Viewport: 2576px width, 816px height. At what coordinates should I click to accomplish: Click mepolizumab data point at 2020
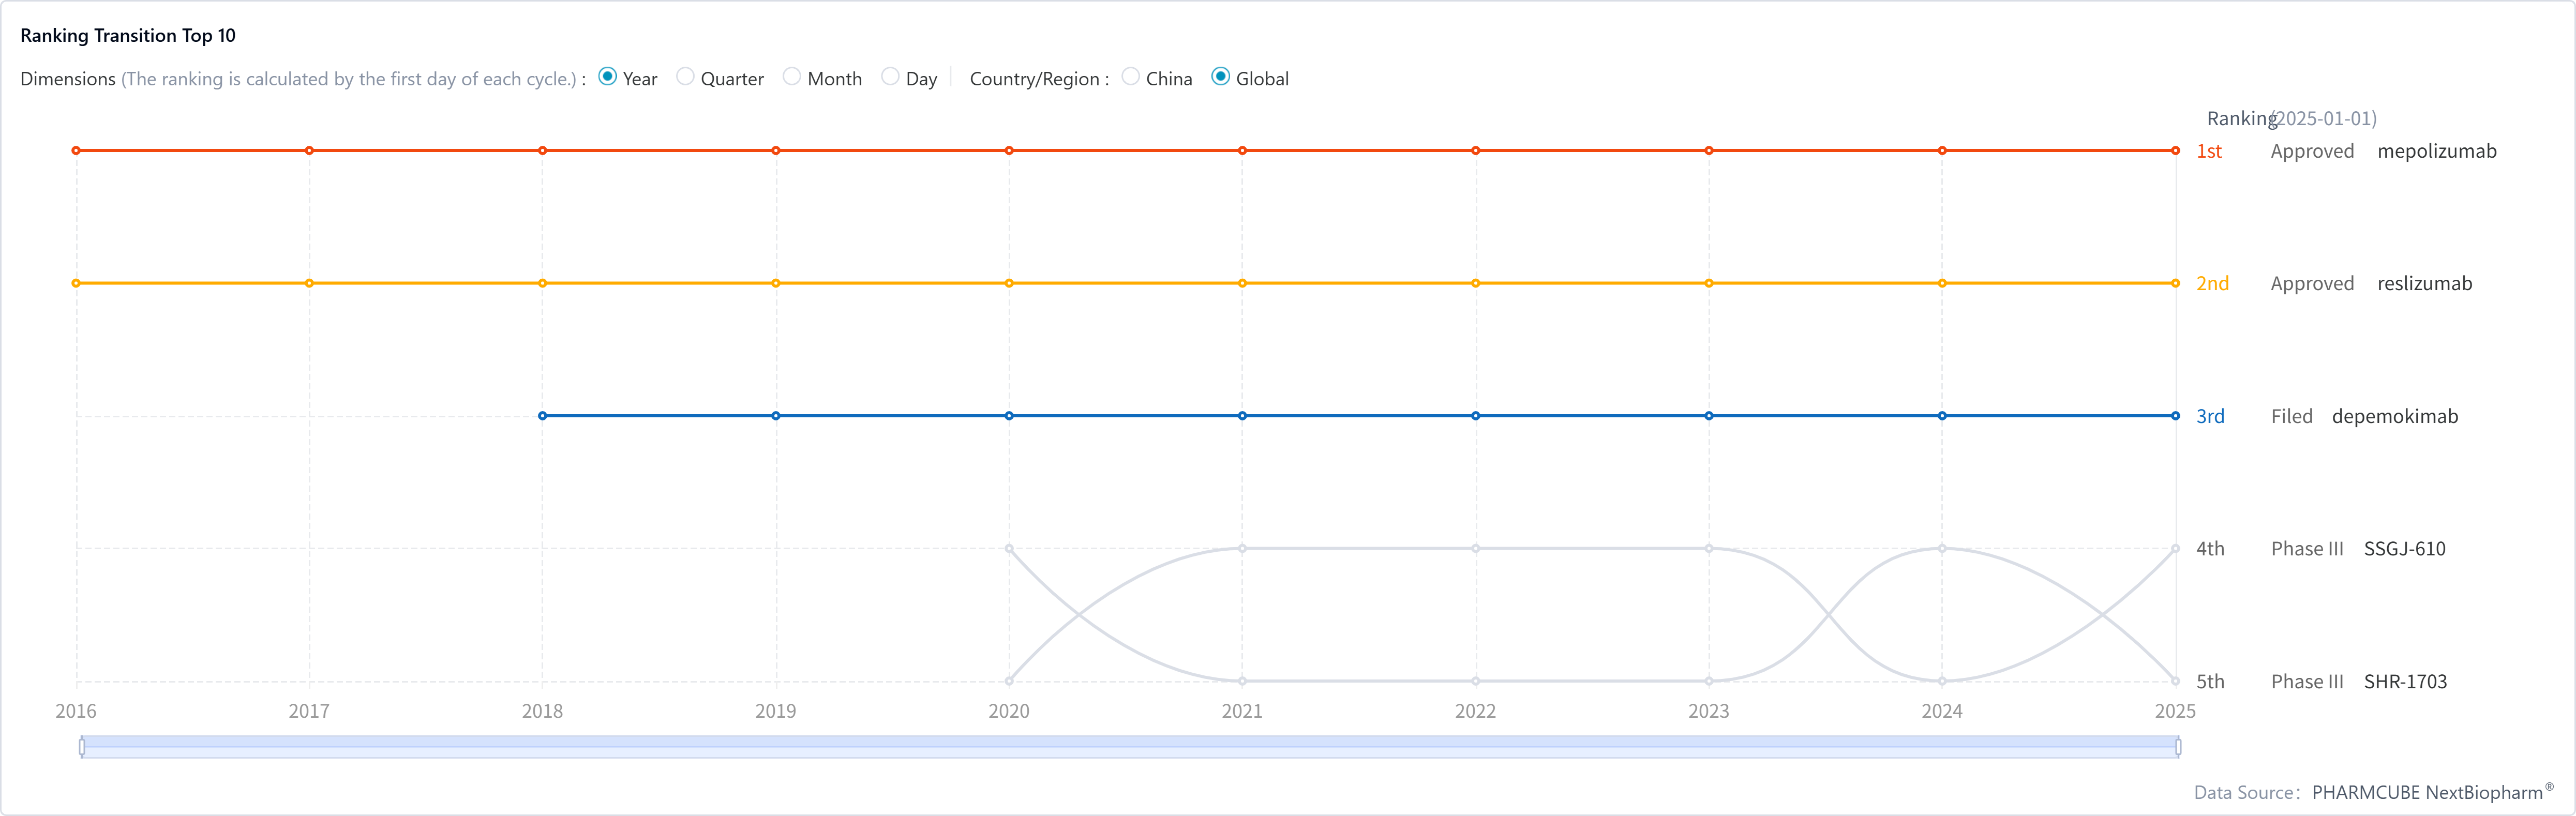1009,151
